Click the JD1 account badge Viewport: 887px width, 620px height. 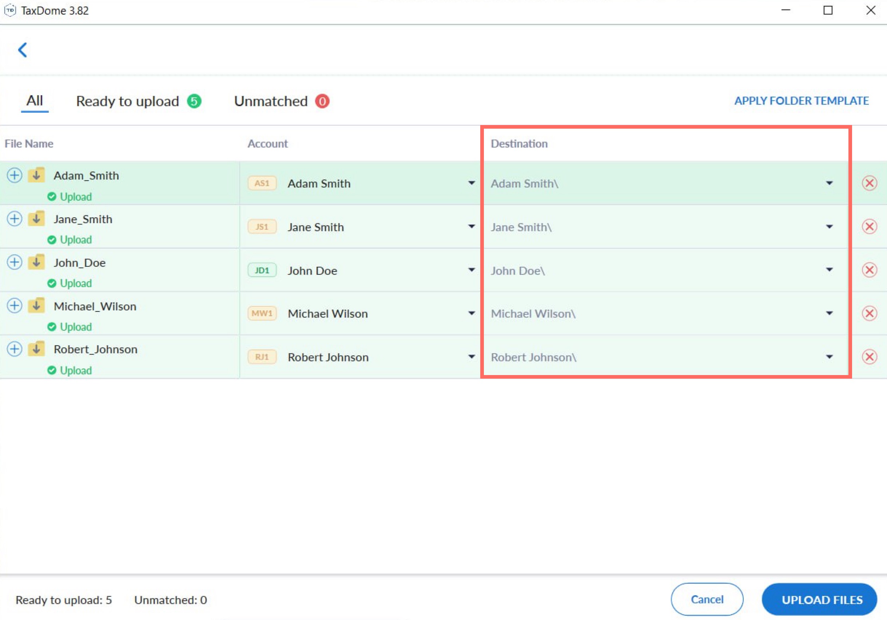(262, 270)
